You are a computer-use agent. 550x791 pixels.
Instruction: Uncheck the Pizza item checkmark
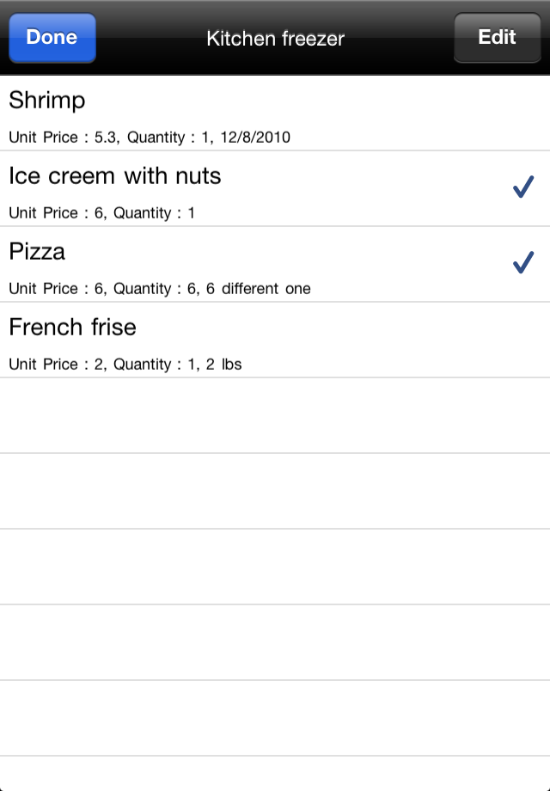point(523,262)
